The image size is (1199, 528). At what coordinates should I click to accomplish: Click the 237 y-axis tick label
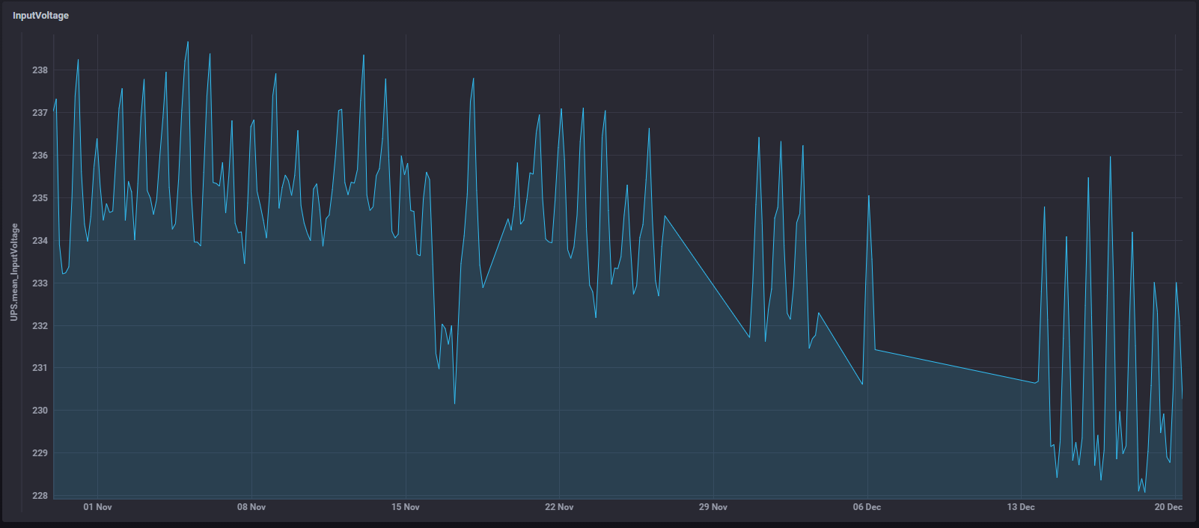(x=40, y=113)
